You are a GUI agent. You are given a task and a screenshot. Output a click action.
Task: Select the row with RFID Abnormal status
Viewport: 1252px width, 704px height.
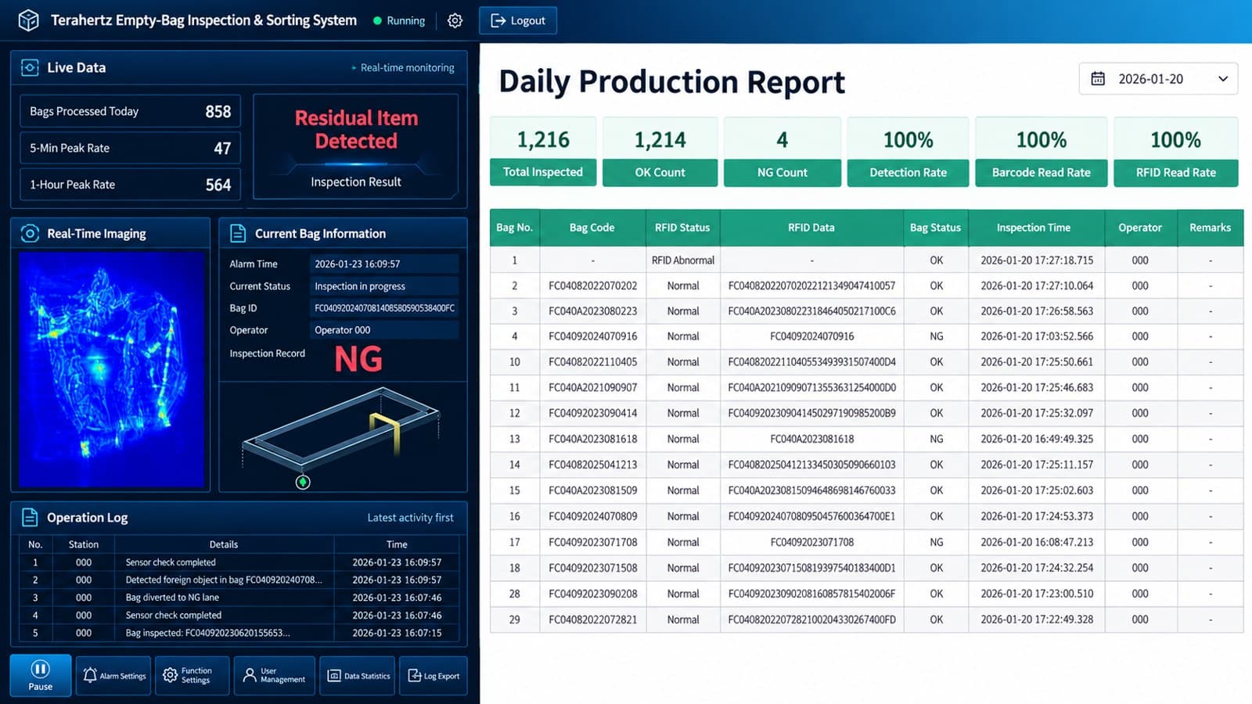point(866,260)
